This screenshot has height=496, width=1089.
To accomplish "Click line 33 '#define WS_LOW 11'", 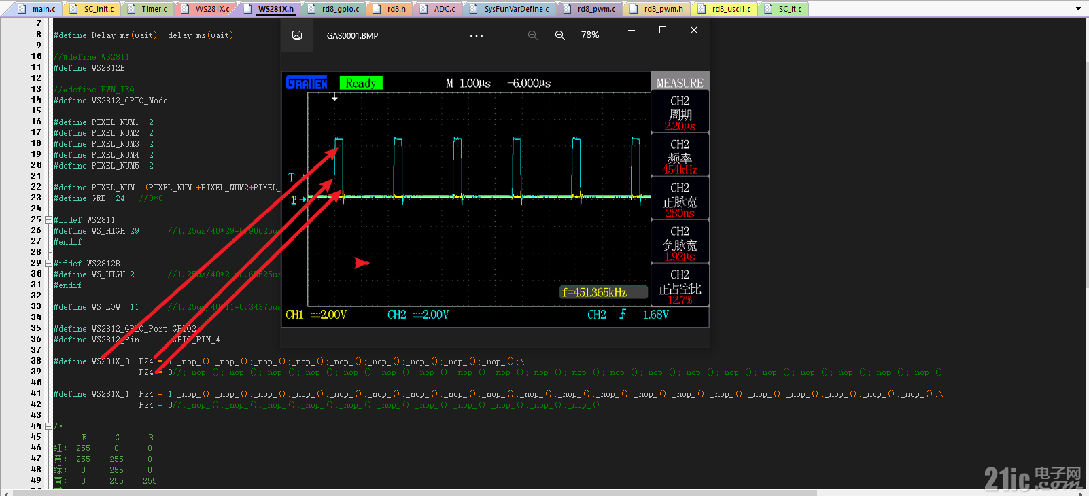I will click(x=96, y=307).
